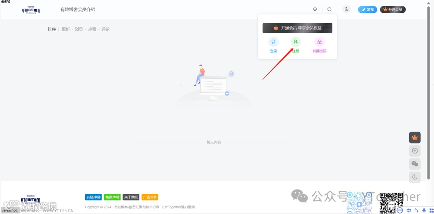Click the plus circle floating button
Image resolution: width=434 pixels, height=214 pixels.
415,151
